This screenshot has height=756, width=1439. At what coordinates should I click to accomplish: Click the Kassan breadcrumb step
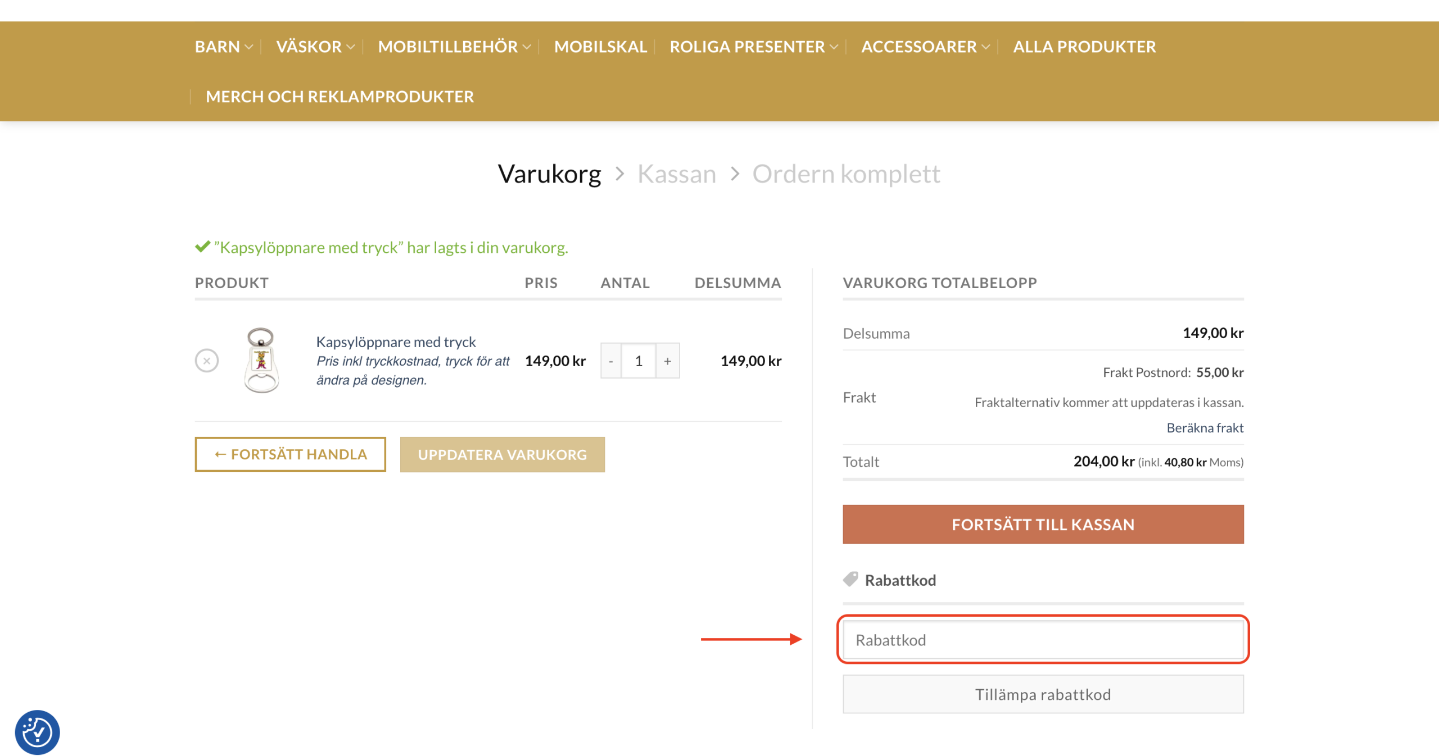[x=676, y=174]
